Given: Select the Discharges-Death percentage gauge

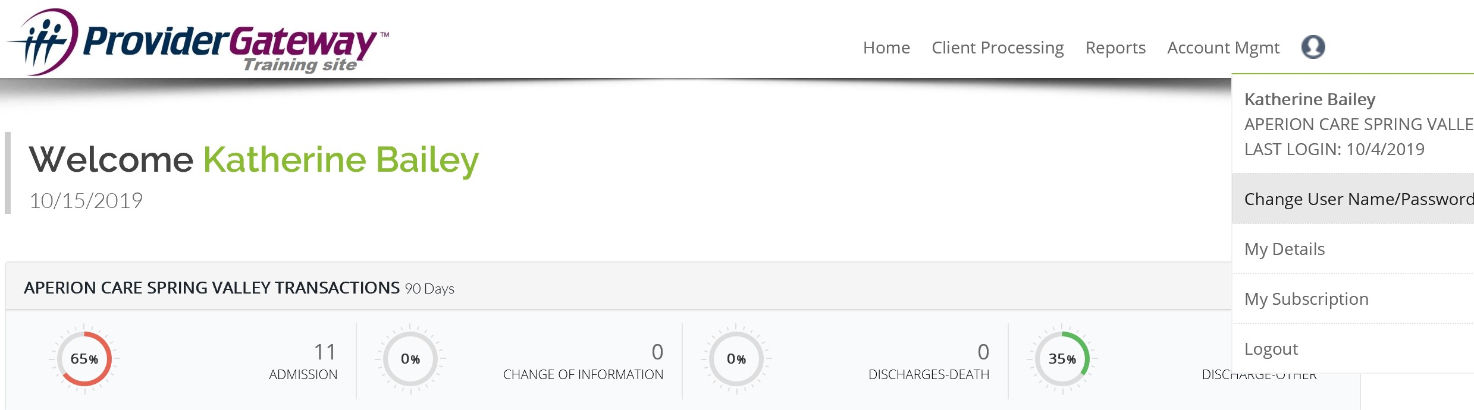Looking at the screenshot, I should click(x=738, y=359).
